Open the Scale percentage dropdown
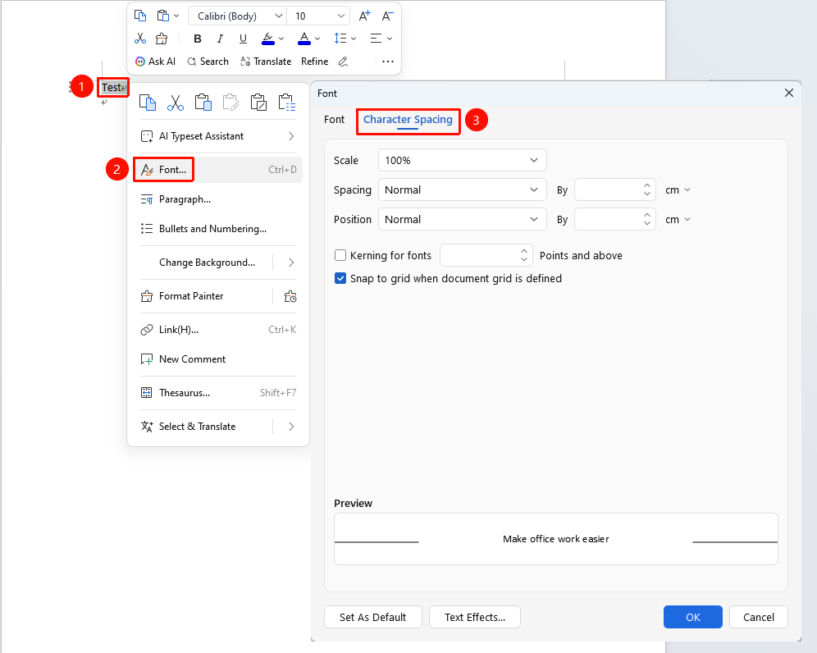 [x=462, y=160]
